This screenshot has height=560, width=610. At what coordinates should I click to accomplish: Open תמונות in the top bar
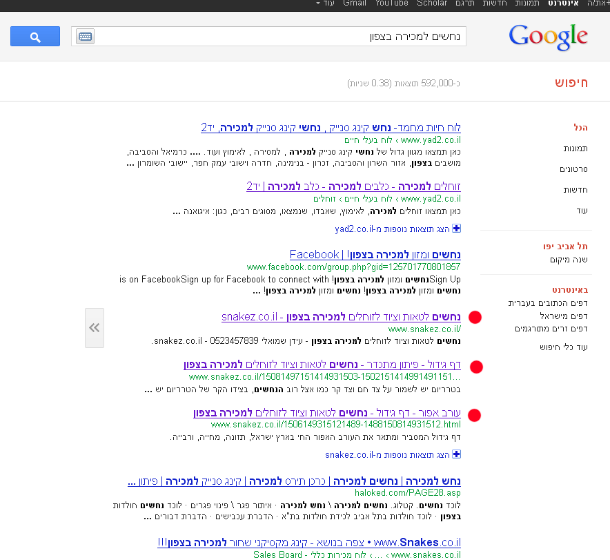pos(527,3)
